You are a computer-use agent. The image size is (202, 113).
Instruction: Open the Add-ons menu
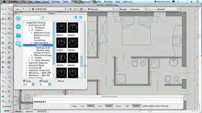(128, 2)
